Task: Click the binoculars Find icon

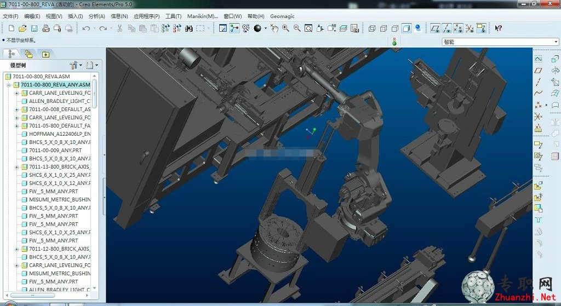Action: pos(189,28)
